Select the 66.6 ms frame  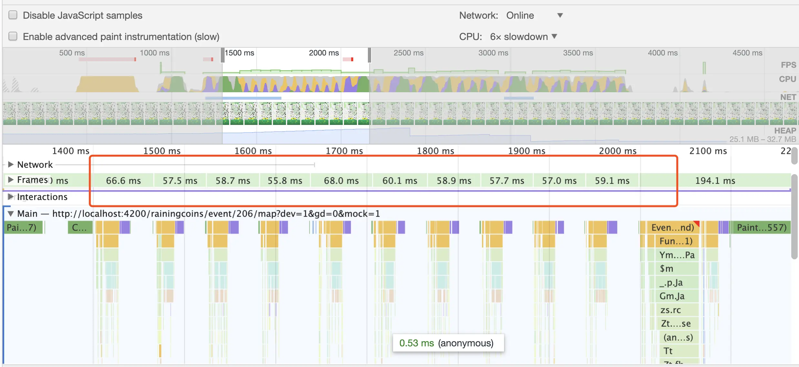pos(123,181)
